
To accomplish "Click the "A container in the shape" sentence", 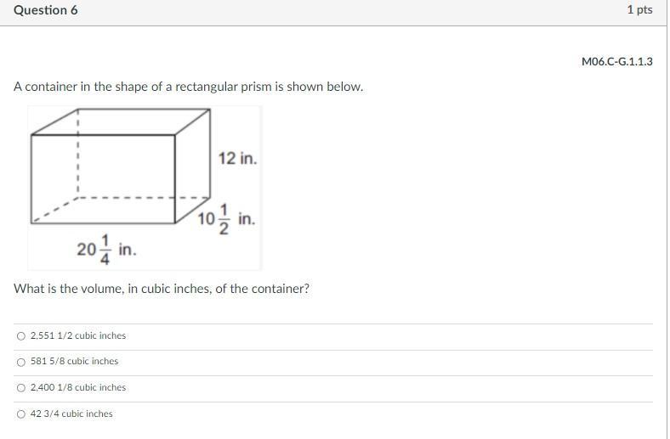I will 188,87.
